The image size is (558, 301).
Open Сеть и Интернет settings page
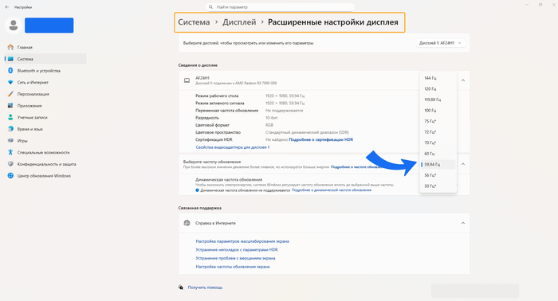tap(45, 83)
